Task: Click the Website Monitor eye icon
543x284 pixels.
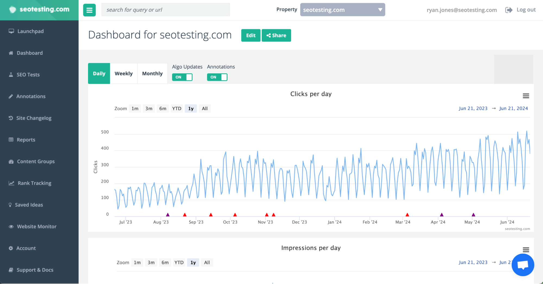Action: (11, 226)
